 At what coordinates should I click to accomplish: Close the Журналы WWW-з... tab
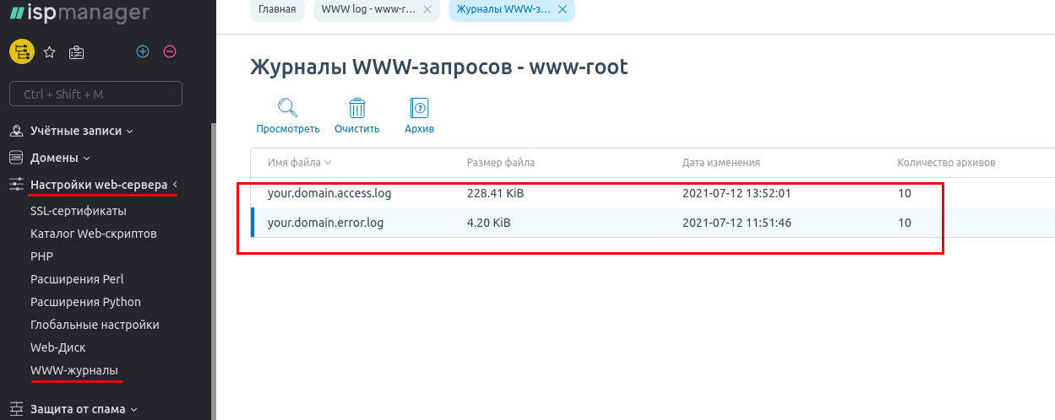(562, 9)
